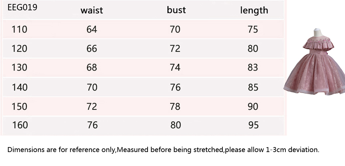Click the size 160 row label
The width and height of the screenshot is (345, 166).
point(20,125)
